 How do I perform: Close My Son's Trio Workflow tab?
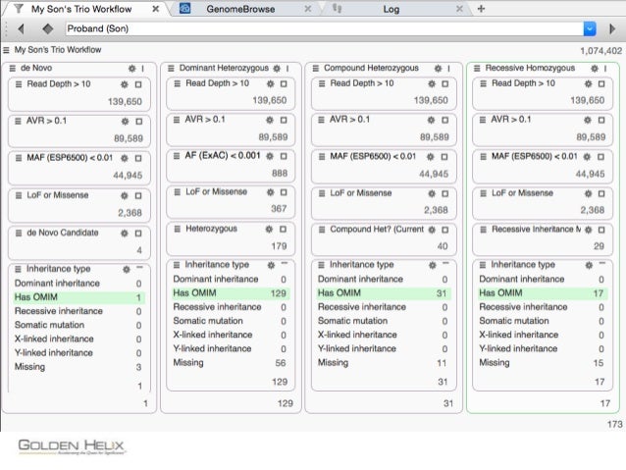coord(156,9)
